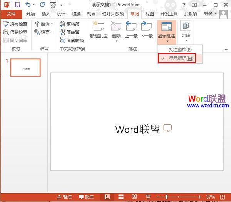Click the Redo/Repeat icon
Viewport: 231px width, 202px height.
click(x=42, y=5)
